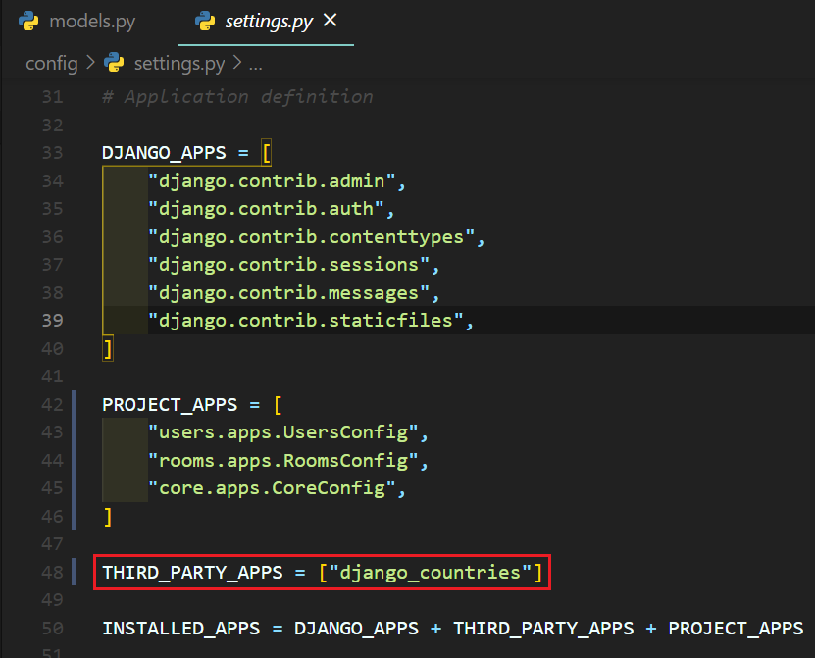Click the Python icon on models.py tab
Image resolution: width=815 pixels, height=658 pixels.
point(28,22)
